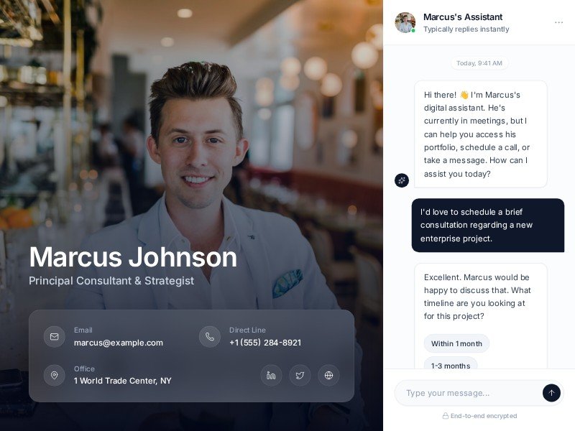Click the phone icon beside Direct Line
The width and height of the screenshot is (575, 431).
[210, 336]
